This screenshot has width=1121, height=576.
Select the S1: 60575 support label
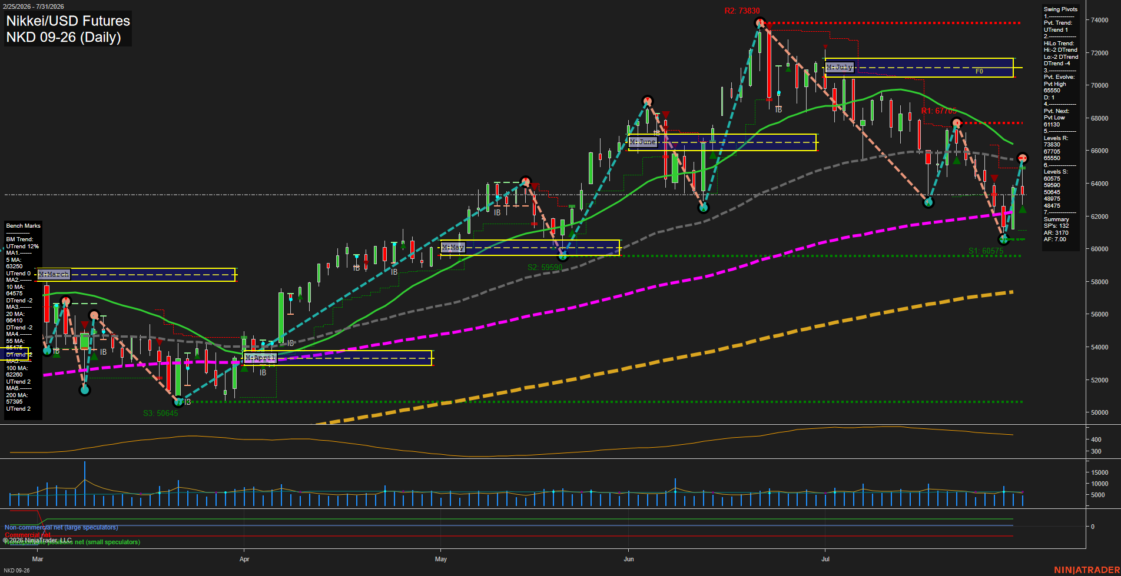pos(986,251)
